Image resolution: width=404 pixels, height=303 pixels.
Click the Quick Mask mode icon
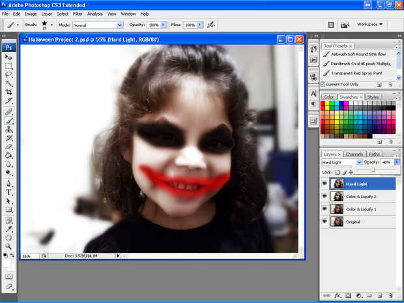[x=8, y=276]
